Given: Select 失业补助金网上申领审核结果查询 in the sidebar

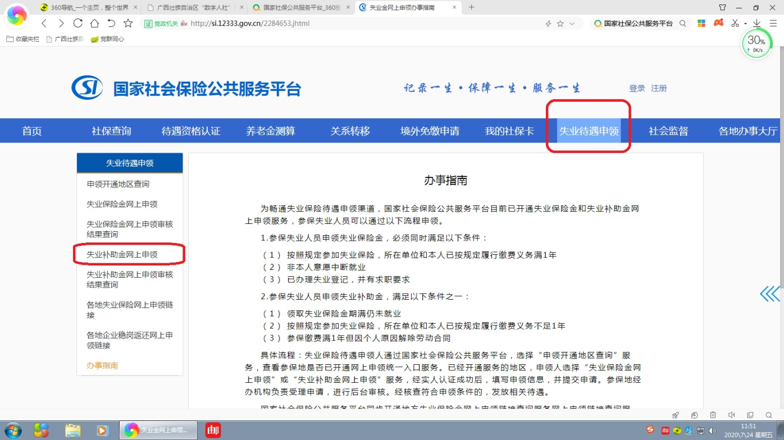Looking at the screenshot, I should tap(130, 279).
